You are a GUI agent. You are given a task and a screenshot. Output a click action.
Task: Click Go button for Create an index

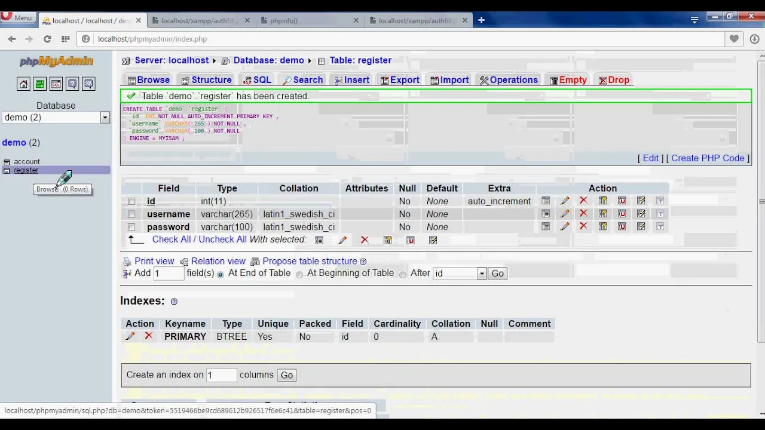click(x=287, y=375)
